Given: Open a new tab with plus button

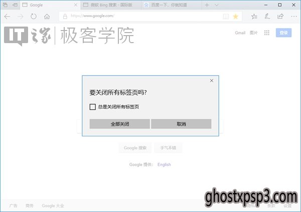Looking at the screenshot, I should [x=207, y=5].
